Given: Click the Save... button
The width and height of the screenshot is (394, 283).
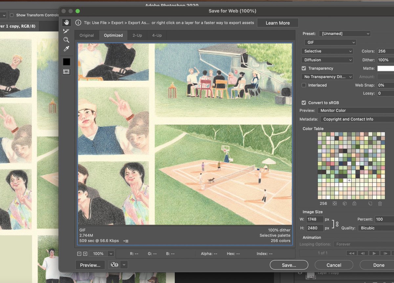Looking at the screenshot, I should pyautogui.click(x=289, y=265).
